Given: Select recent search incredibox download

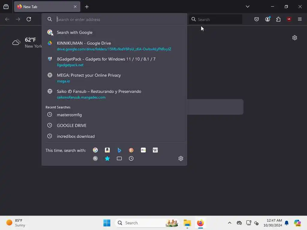Looking at the screenshot, I should pyautogui.click(x=114, y=136).
